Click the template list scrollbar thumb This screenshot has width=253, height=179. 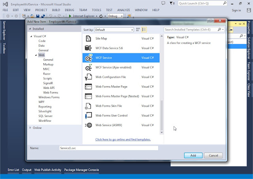point(162,115)
